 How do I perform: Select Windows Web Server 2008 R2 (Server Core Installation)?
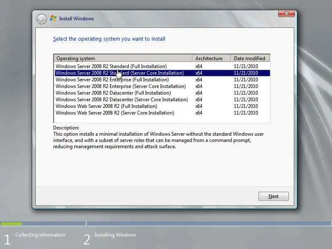[162, 112]
